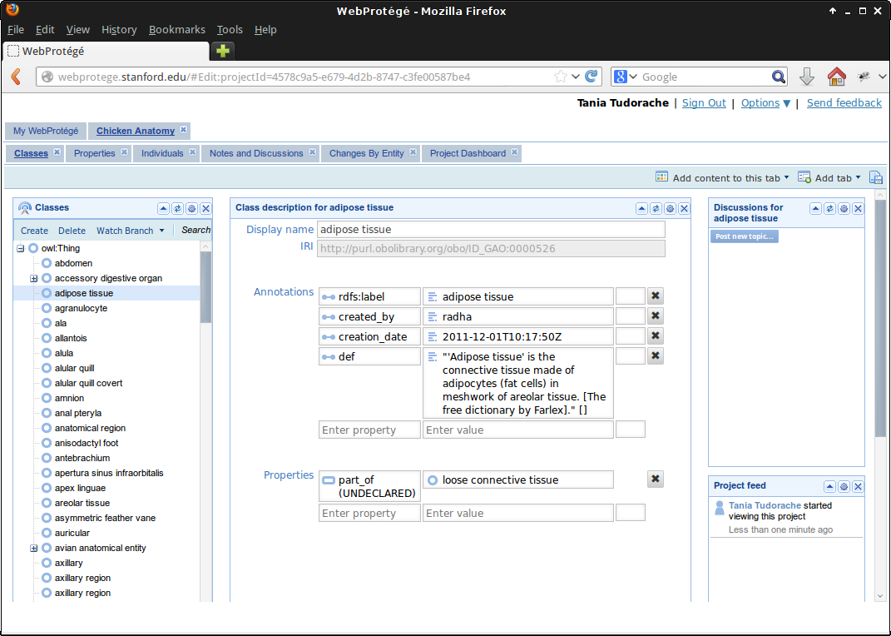891x636 pixels.
Task: Open the Bookmarks menu
Action: point(176,30)
